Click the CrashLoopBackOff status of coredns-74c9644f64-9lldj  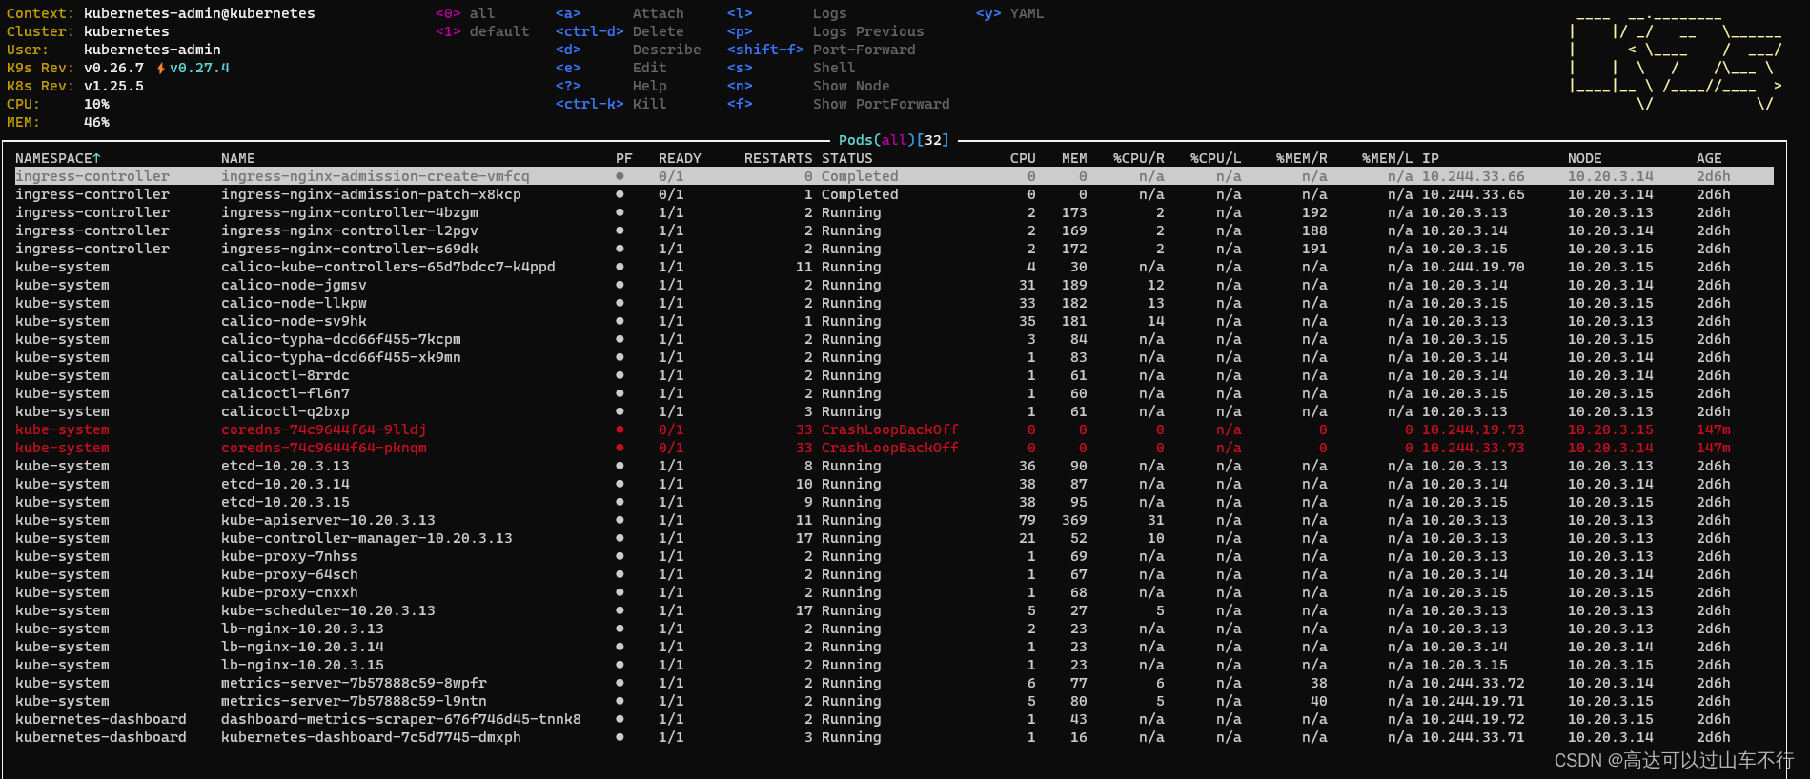point(889,429)
